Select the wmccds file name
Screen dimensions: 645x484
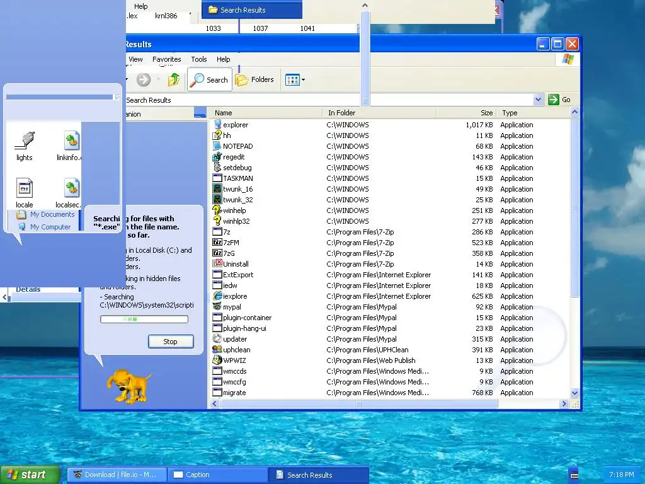[x=234, y=371]
